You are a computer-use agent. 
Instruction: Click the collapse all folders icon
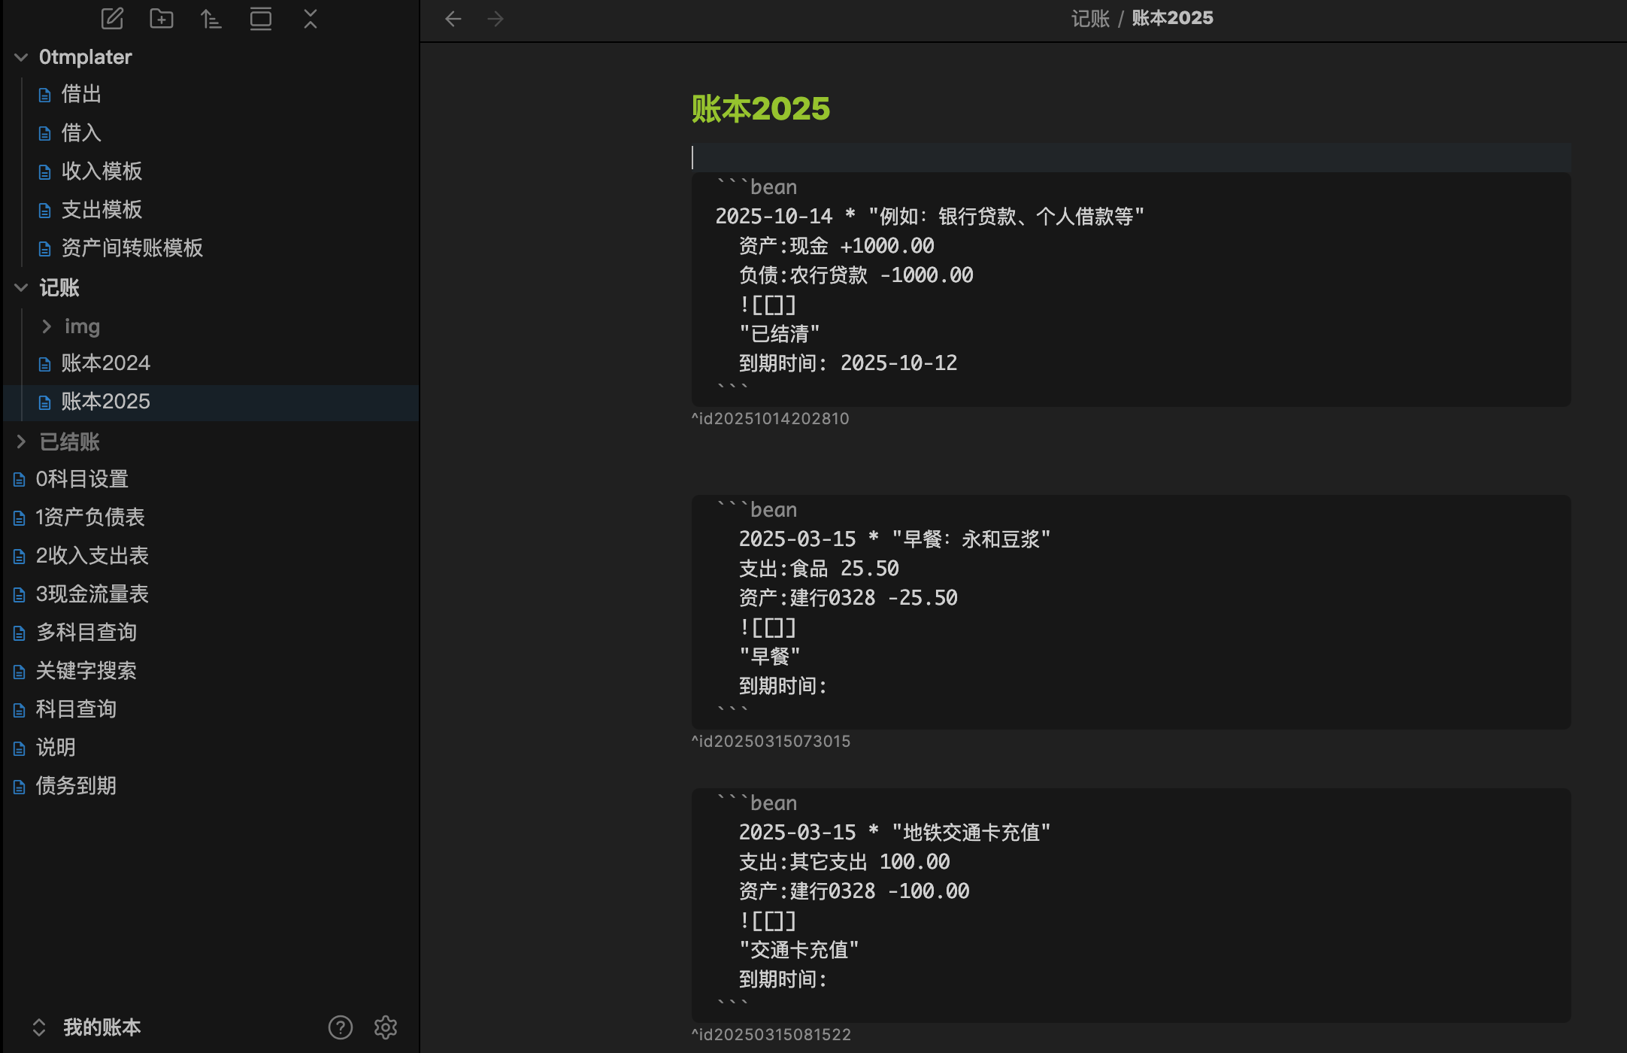click(x=311, y=18)
